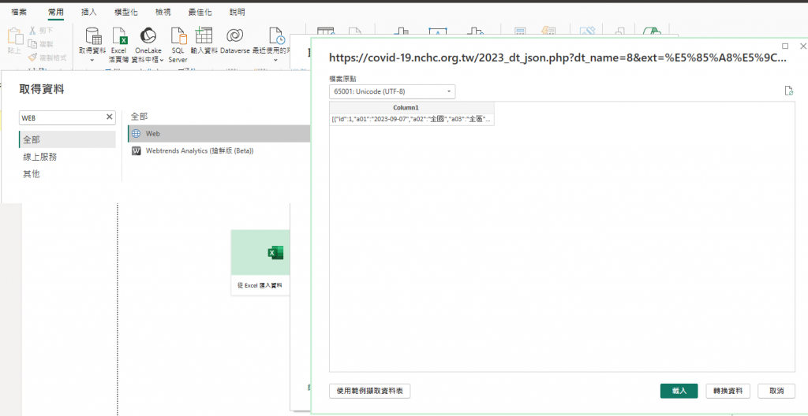Open the 檔案原點 encoding dropdown

coord(392,91)
